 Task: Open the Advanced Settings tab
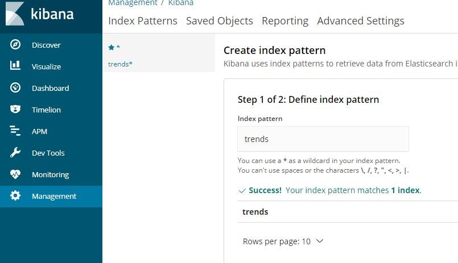click(x=361, y=21)
